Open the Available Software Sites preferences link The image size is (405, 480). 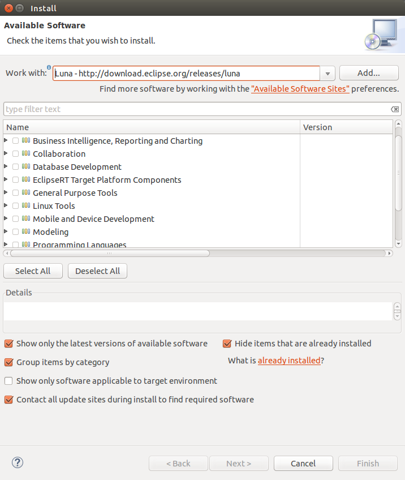point(300,89)
